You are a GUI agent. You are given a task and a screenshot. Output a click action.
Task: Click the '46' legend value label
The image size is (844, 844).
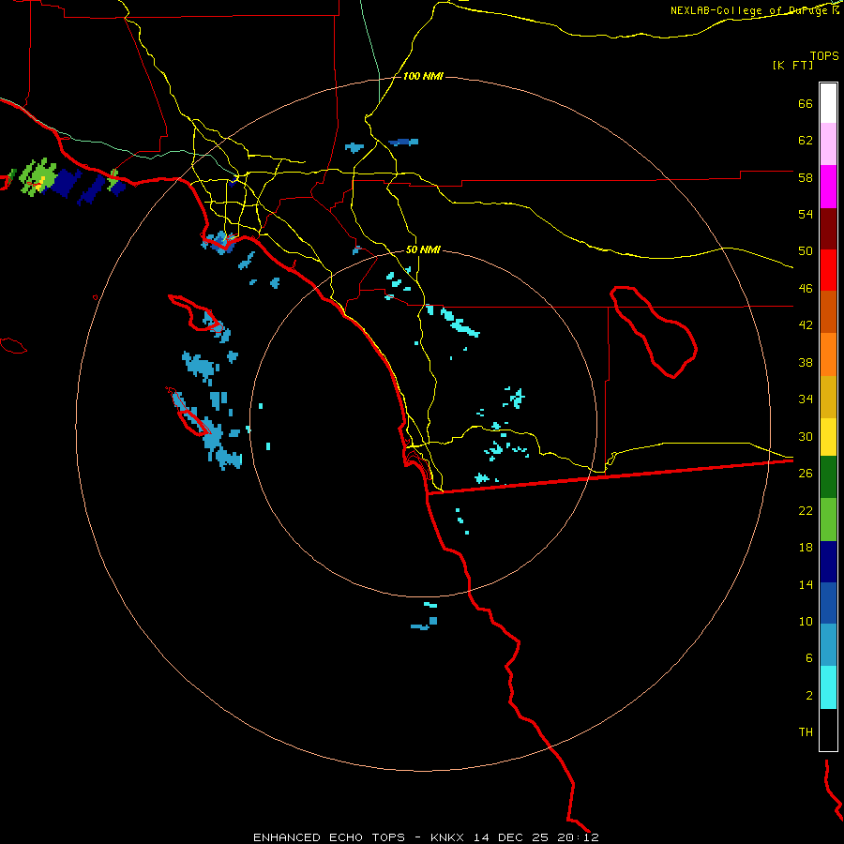point(806,288)
